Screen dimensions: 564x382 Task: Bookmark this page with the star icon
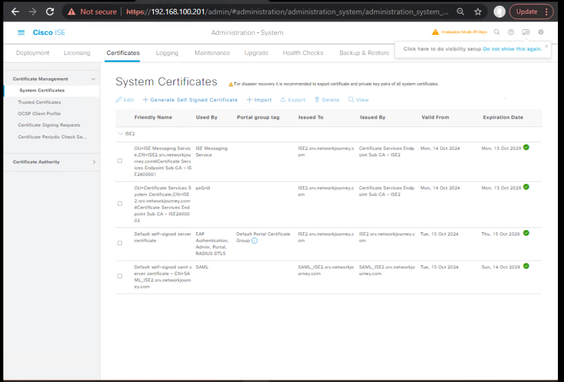point(478,12)
